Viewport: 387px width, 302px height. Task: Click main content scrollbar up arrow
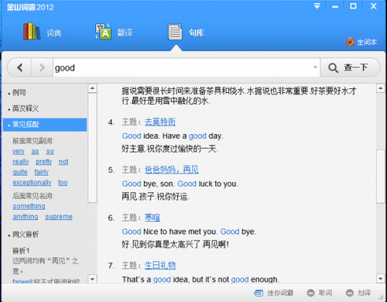tap(381, 88)
